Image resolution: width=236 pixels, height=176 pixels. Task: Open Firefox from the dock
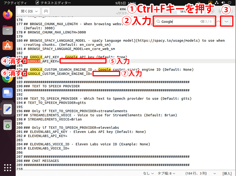pyautogui.click(x=8, y=15)
